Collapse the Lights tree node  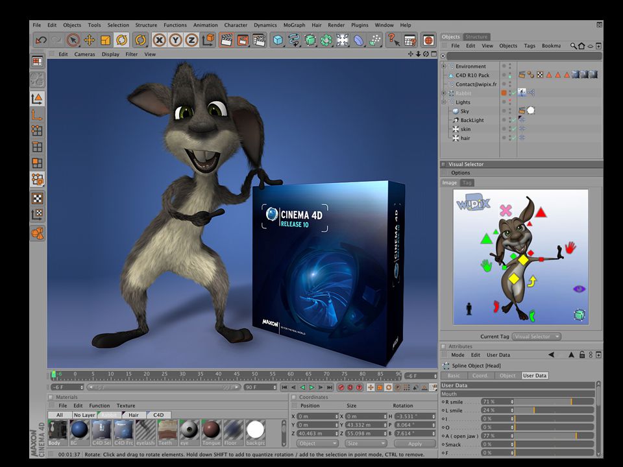444,102
